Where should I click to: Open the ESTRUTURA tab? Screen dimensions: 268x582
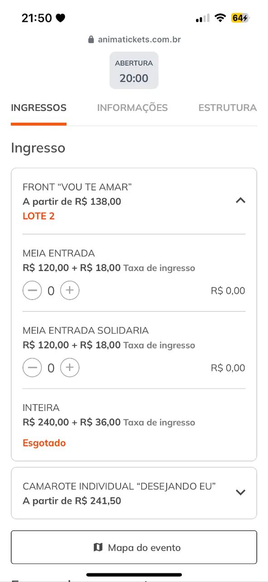click(x=227, y=108)
